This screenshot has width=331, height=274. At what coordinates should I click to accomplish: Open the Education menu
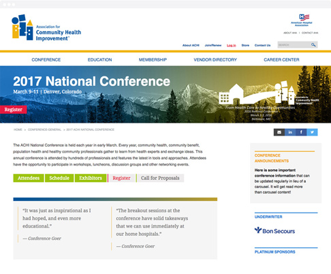[x=99, y=59]
